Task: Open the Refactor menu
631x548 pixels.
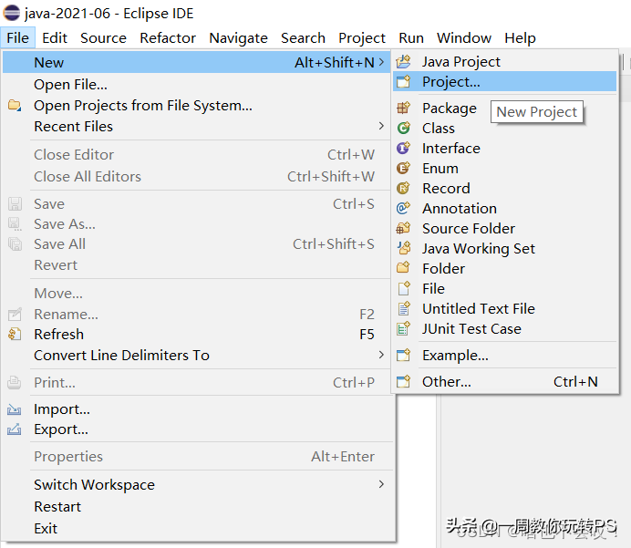Action: tap(168, 37)
